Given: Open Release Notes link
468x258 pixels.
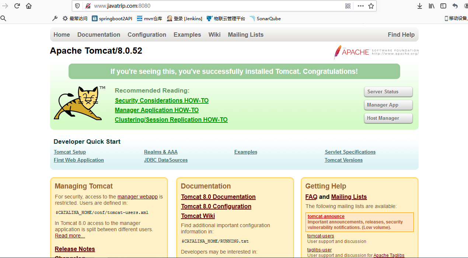Looking at the screenshot, I should [x=75, y=249].
